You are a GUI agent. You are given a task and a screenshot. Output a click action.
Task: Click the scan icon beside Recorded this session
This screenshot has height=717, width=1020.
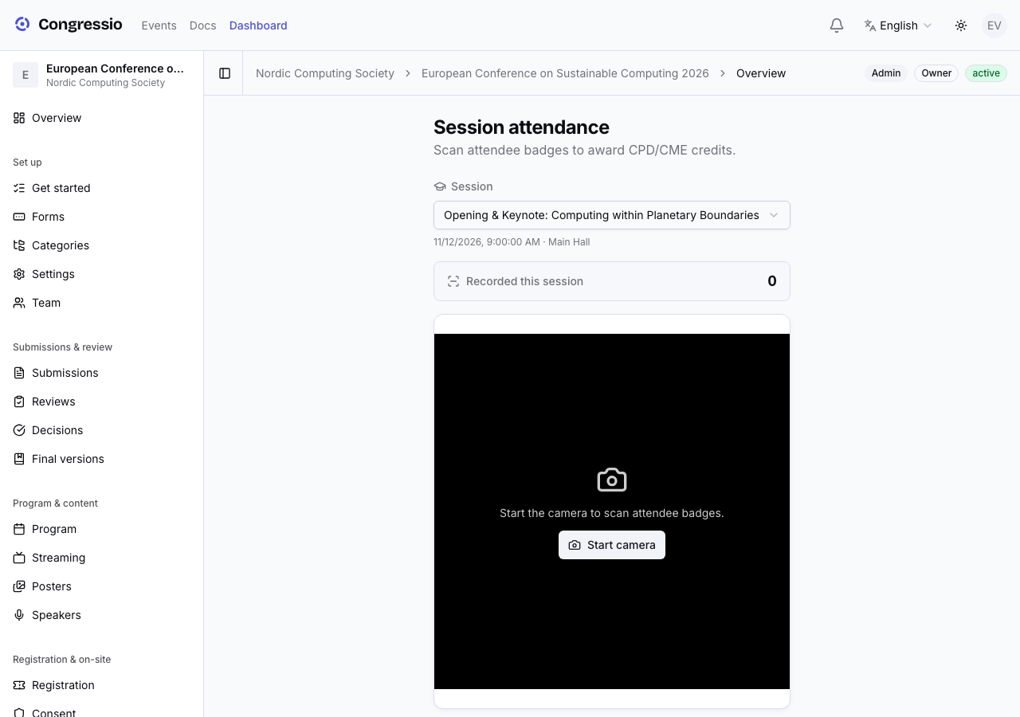click(453, 281)
